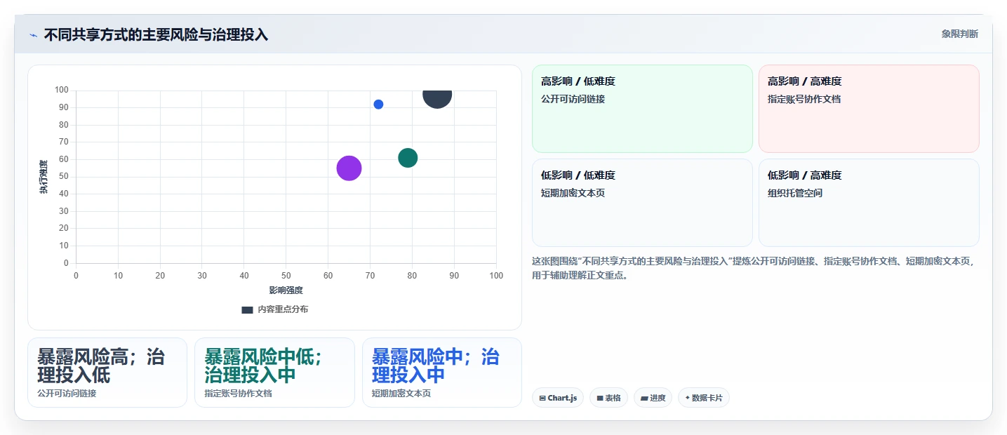Click the 进度 tag chip
This screenshot has height=435, width=1007.
pos(653,398)
